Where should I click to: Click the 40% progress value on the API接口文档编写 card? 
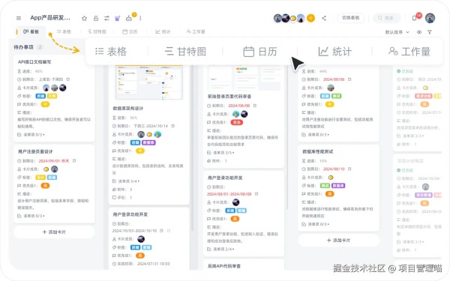(39, 71)
